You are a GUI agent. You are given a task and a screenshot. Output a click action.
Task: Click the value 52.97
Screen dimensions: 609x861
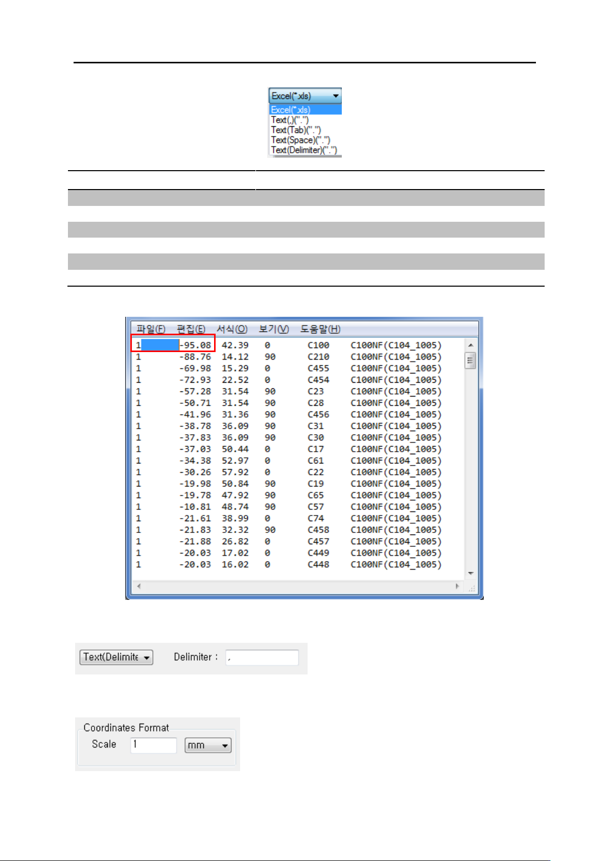(x=235, y=461)
